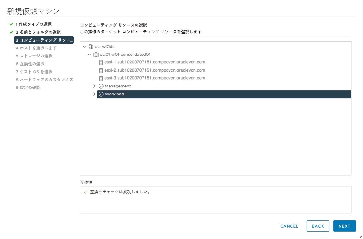Click the oci01-w01-consolidated01 cluster icon
363x239 pixels.
(96, 55)
